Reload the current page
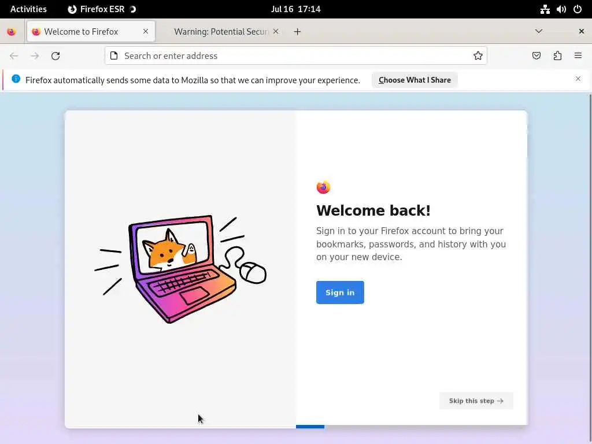The image size is (592, 444). 55,56
